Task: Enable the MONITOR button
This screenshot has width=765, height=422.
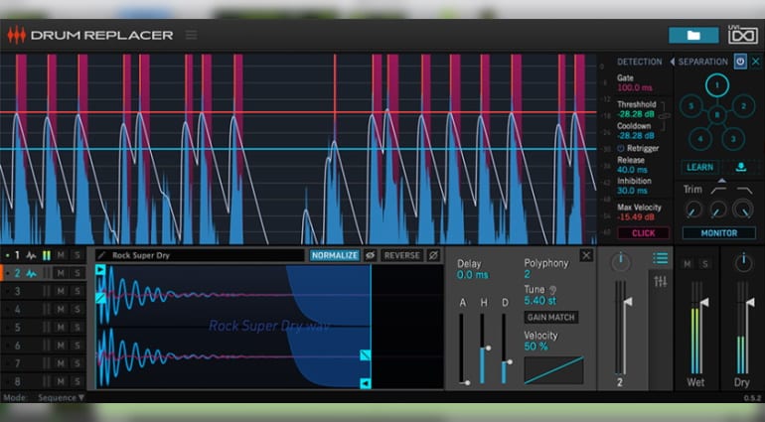Action: point(718,233)
